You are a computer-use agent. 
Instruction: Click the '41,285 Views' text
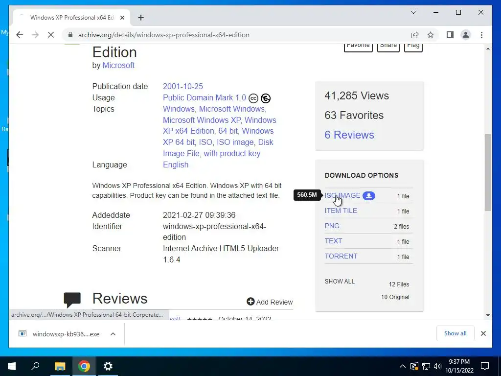[x=357, y=95]
